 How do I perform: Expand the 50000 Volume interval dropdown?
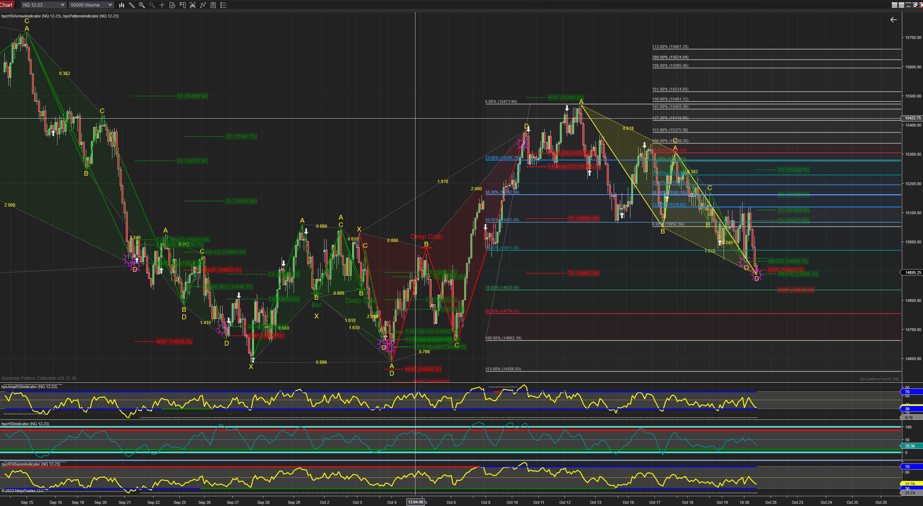click(x=91, y=5)
